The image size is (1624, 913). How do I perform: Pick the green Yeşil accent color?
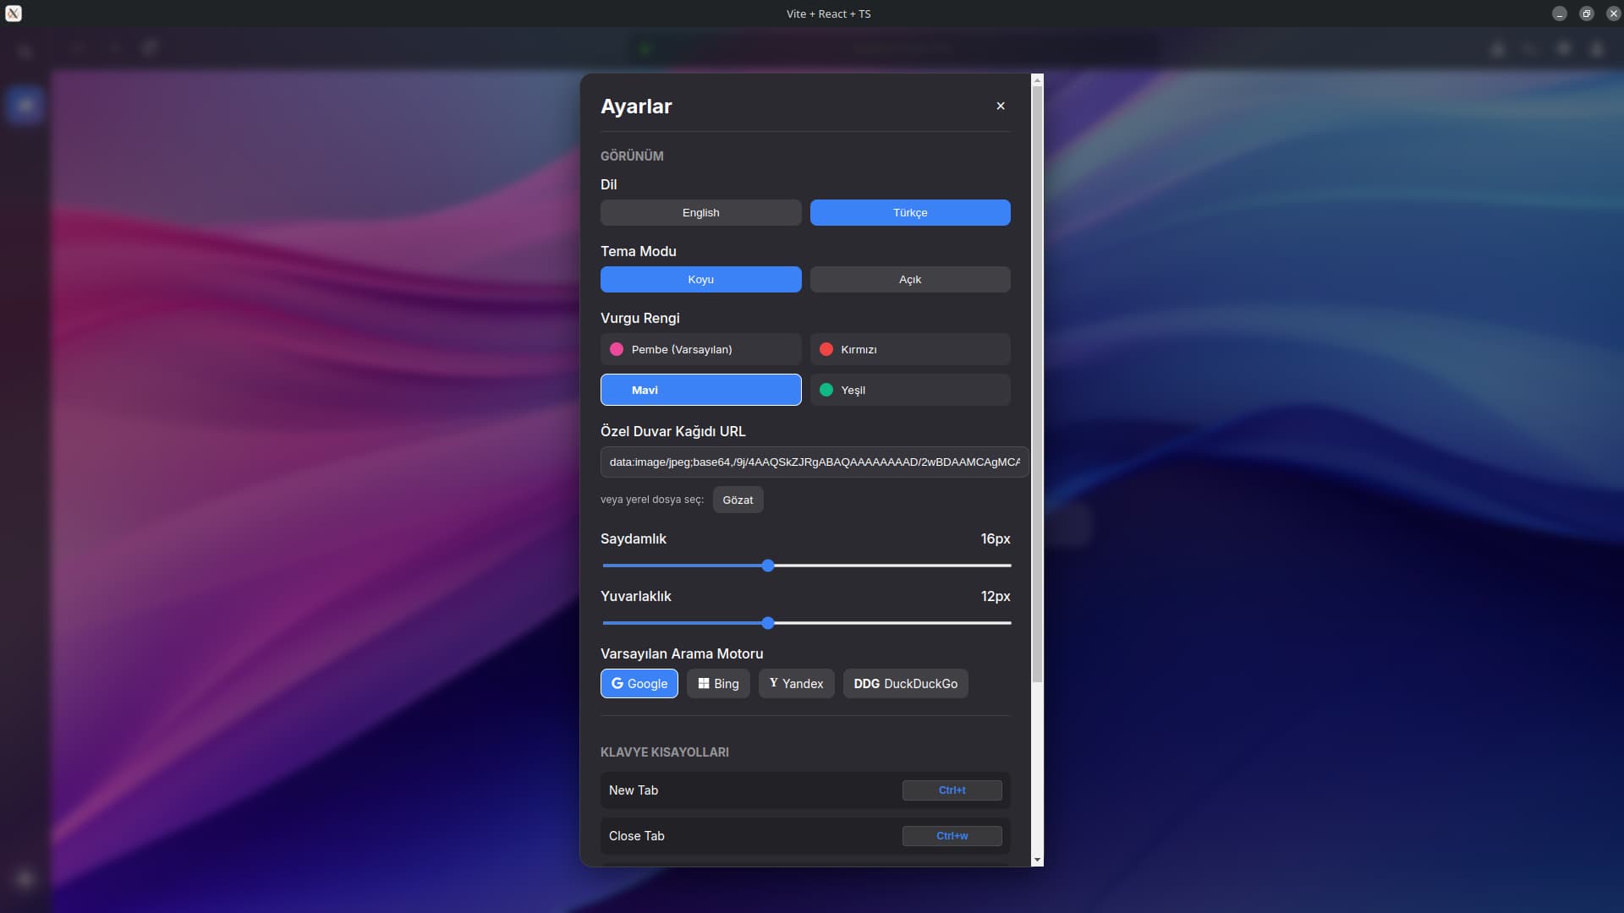coord(910,390)
